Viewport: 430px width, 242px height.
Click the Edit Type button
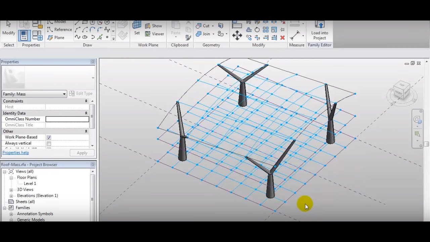tap(81, 93)
